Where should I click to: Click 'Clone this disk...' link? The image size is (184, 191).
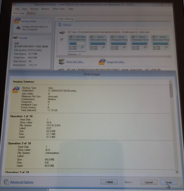click(x=75, y=62)
